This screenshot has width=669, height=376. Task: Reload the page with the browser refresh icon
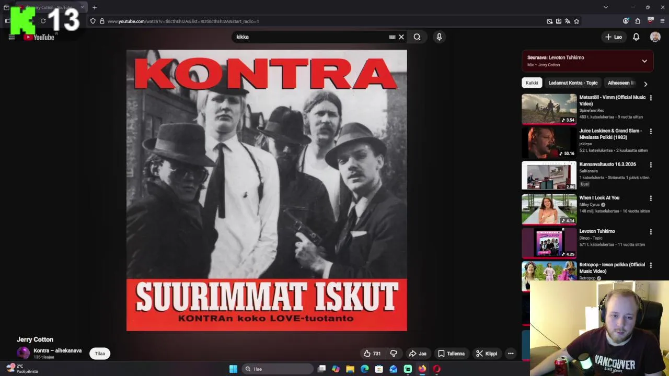[43, 21]
